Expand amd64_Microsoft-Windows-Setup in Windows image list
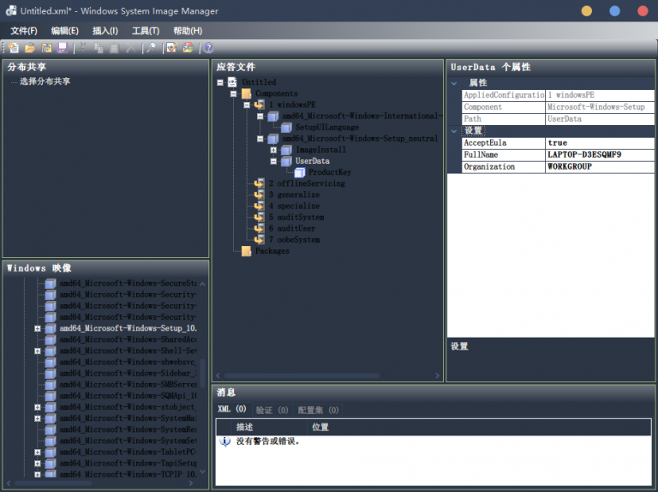The image size is (658, 492). [38, 328]
